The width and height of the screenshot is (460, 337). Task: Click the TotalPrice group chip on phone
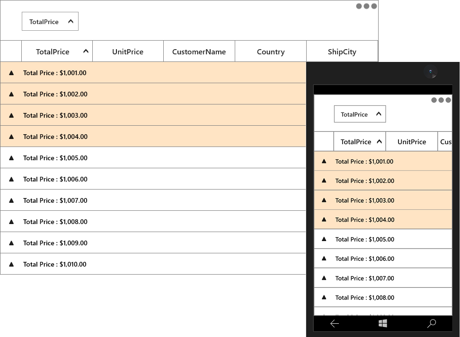360,114
